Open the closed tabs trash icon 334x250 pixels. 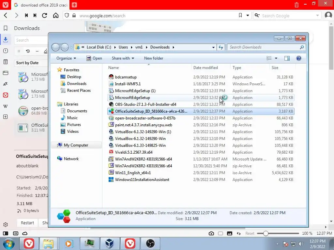tap(296, 5)
